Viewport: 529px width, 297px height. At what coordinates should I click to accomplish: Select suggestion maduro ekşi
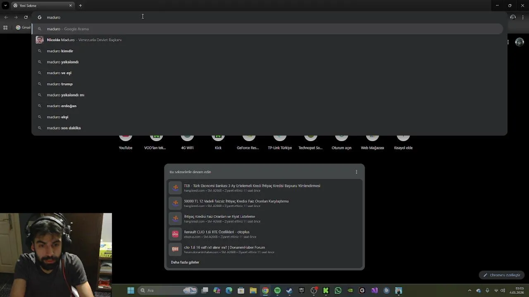pyautogui.click(x=267, y=117)
